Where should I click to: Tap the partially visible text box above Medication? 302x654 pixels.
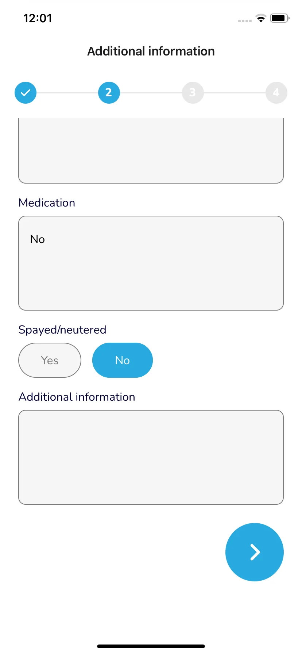(x=151, y=151)
